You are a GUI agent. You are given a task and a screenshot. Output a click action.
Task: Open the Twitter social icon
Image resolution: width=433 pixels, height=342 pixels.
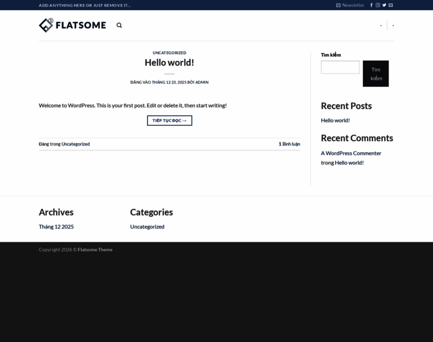[x=384, y=5]
